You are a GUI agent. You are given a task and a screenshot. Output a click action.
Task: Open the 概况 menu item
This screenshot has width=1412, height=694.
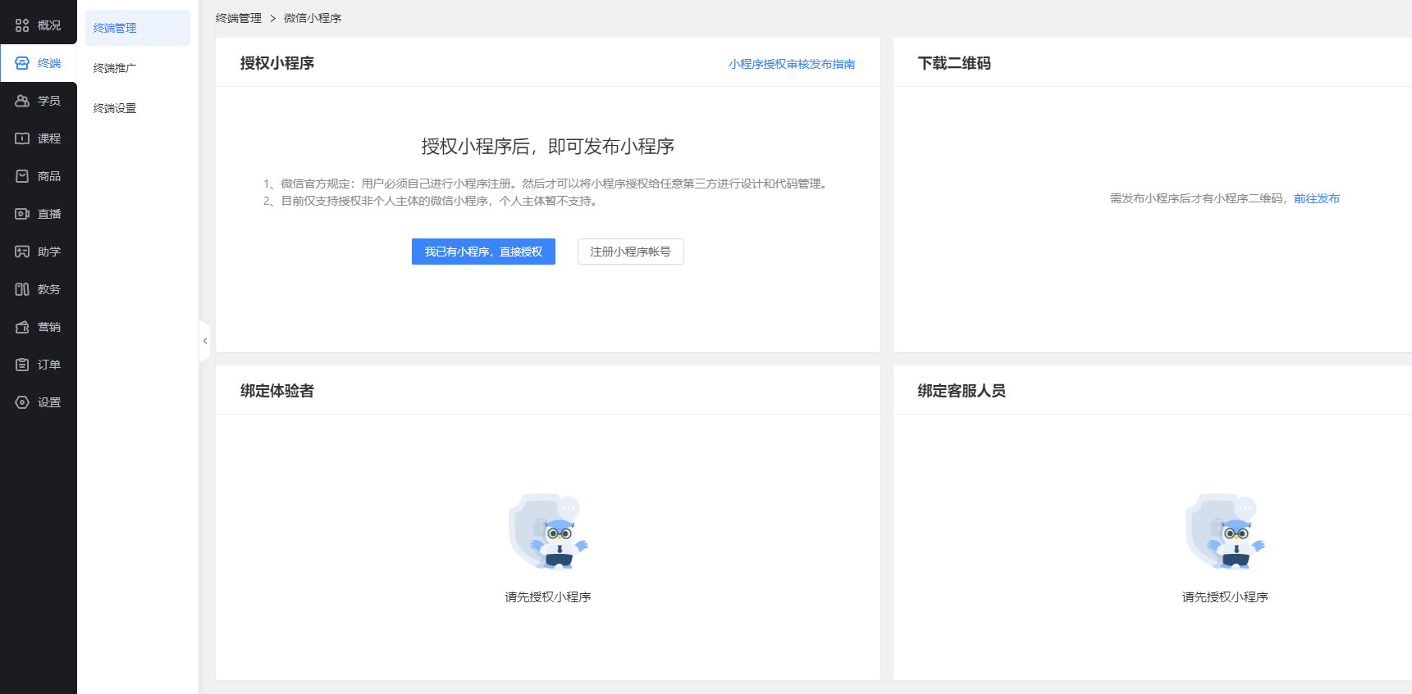39,25
